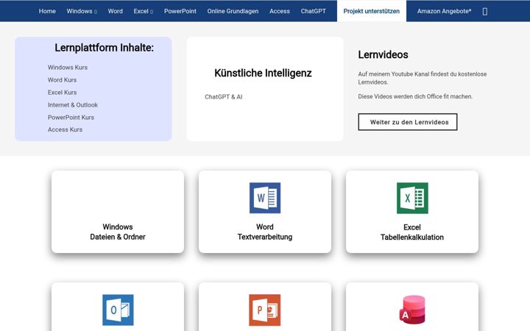Click the Künstliche Intelligenz heading
The image size is (530, 331).
263,73
